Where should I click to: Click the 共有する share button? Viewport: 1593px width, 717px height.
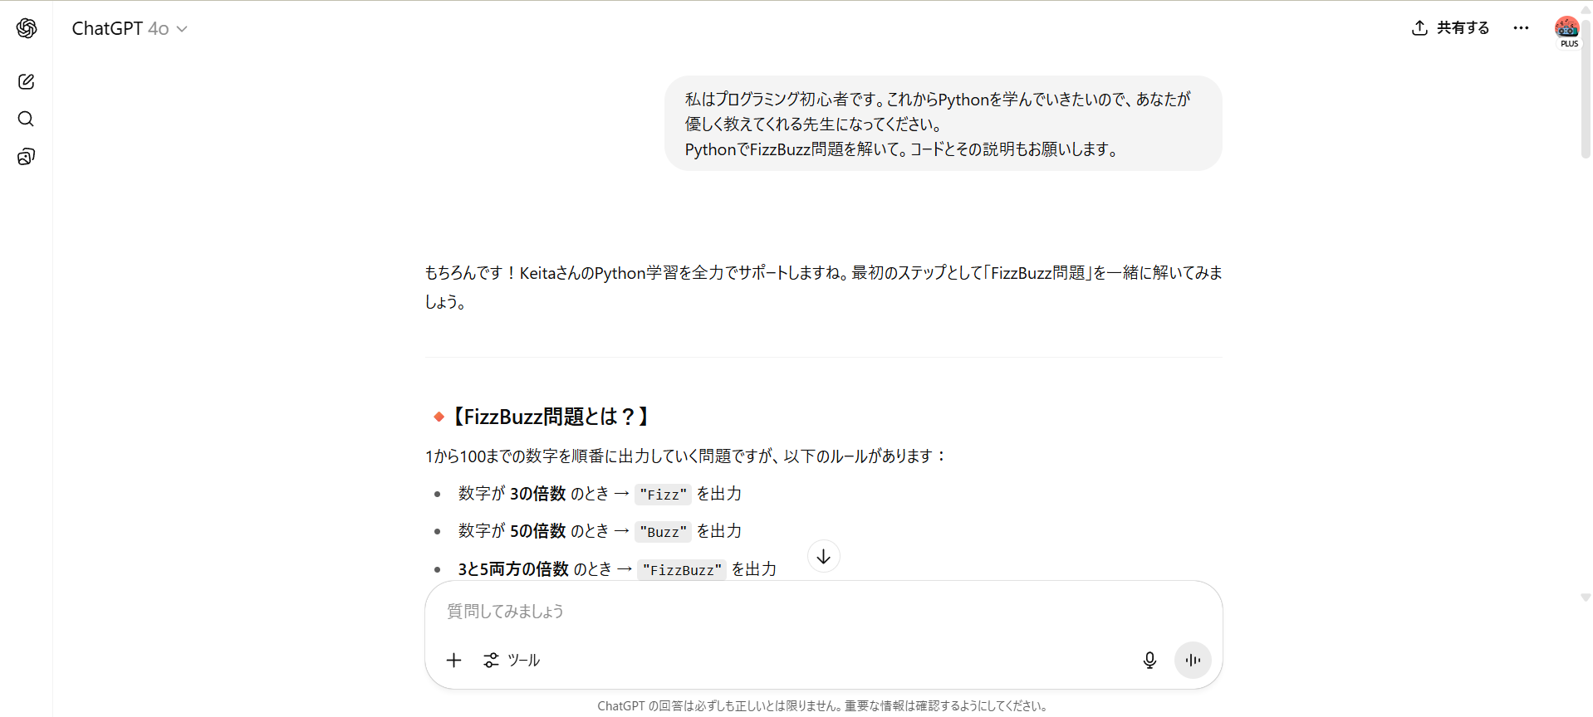1450,27
